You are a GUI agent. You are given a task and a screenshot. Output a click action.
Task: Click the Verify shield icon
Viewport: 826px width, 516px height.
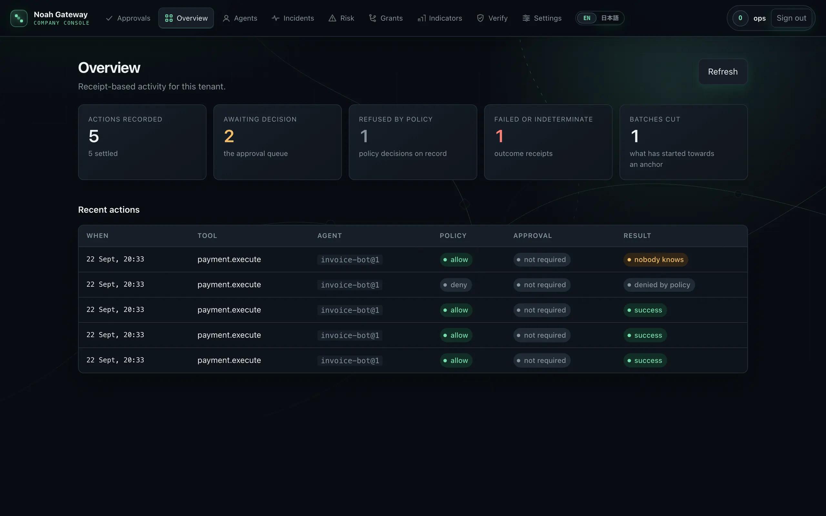(x=480, y=18)
